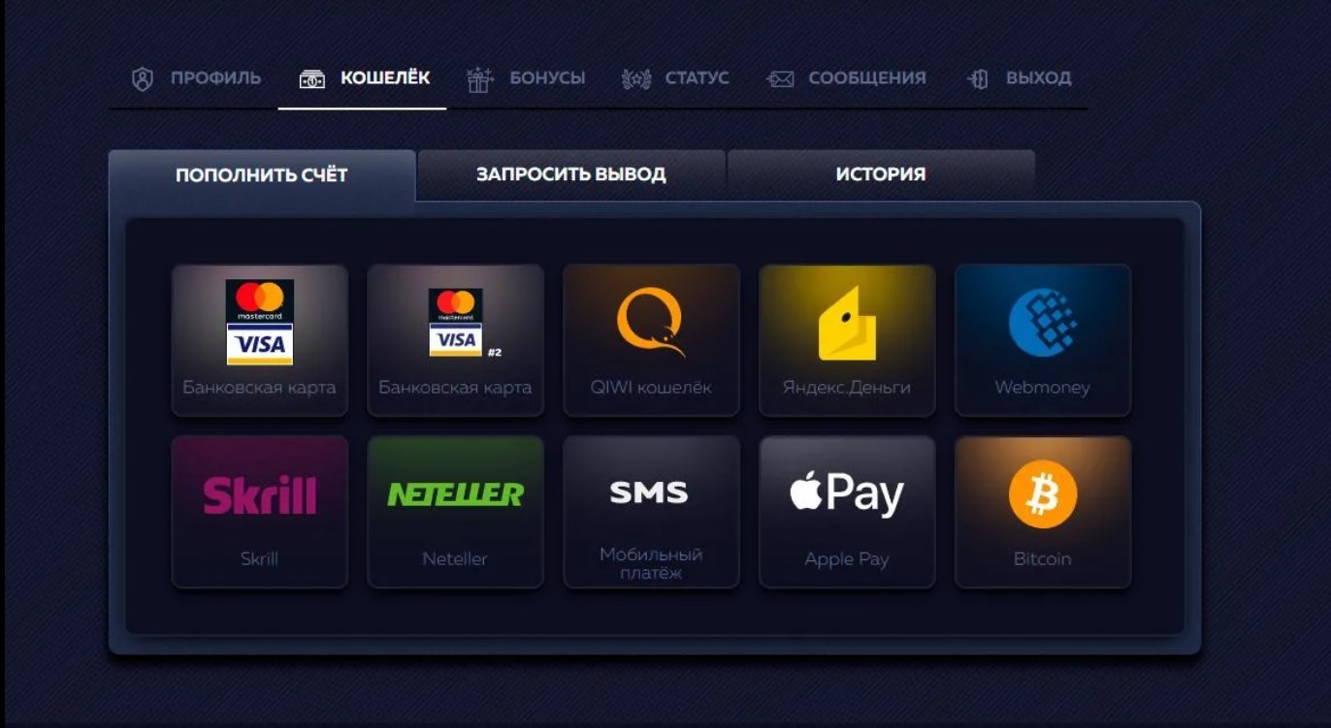Select the Пополнить счёт tab
The height and width of the screenshot is (728, 1331).
[x=262, y=175]
